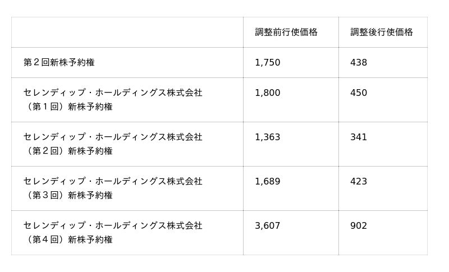The height and width of the screenshot is (272, 449).
Task: Select the 調整後行使価格 column header
Action: (x=382, y=33)
